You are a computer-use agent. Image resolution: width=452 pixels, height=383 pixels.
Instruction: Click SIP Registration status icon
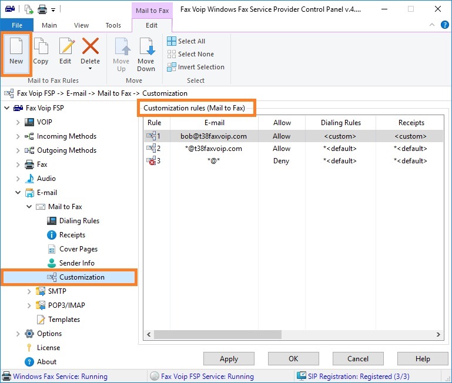302,376
